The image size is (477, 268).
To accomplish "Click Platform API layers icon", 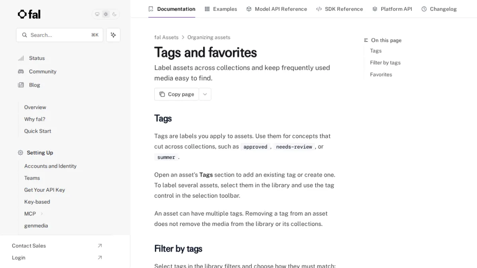I will tap(375, 9).
